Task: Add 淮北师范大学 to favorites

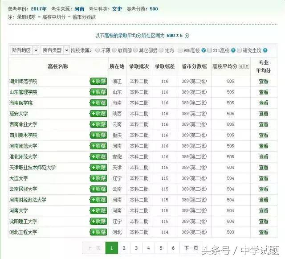Action: click(x=98, y=156)
